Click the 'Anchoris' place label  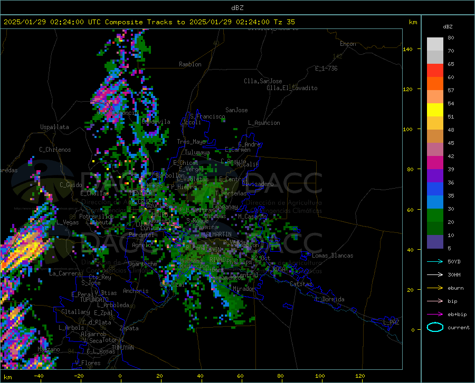click(x=136, y=291)
